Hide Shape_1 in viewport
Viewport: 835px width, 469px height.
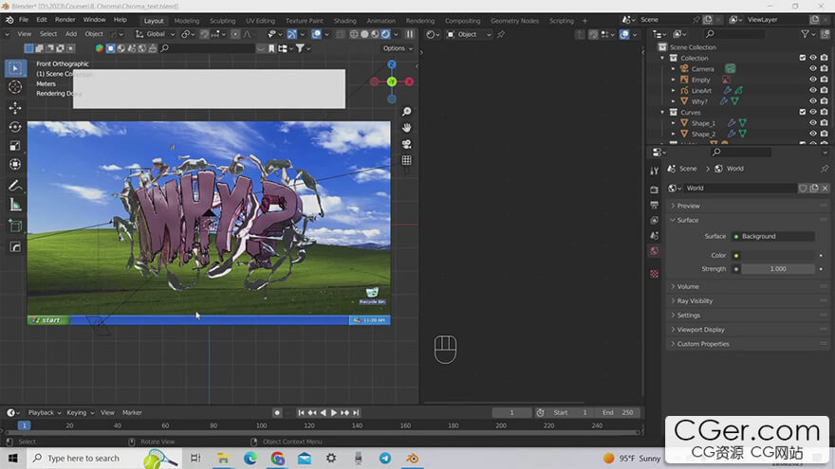[x=813, y=123]
